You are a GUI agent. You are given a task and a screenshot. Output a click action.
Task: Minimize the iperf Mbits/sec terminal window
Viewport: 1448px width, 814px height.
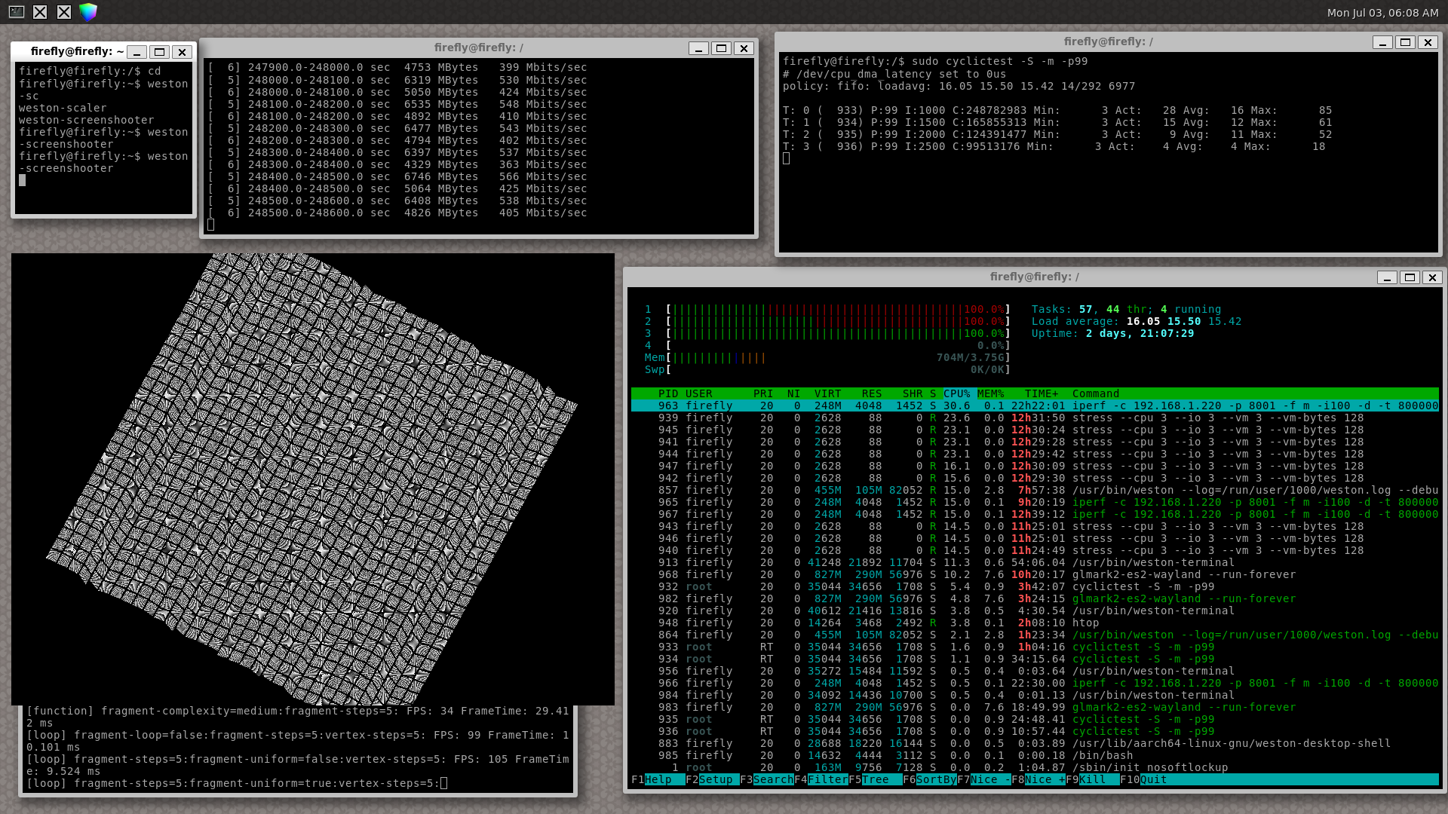coord(698,48)
